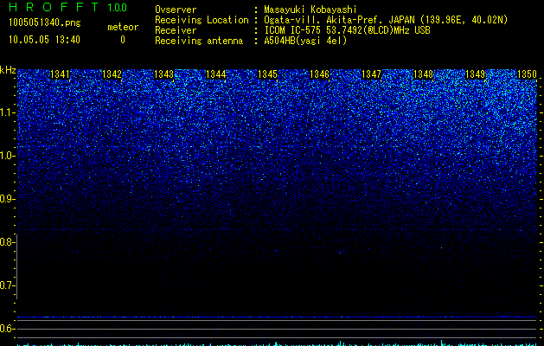The height and width of the screenshot is (346, 544).
Task: Click the bright blue carrier line near 0.63 kHz
Action: [x=277, y=317]
